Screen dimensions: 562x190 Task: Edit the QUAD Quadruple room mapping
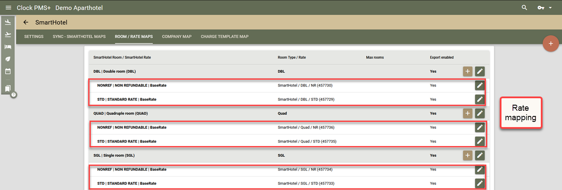point(479,113)
